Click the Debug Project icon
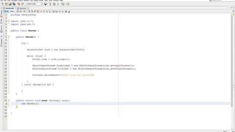This screenshot has height=132, width=235. tap(63, 4)
